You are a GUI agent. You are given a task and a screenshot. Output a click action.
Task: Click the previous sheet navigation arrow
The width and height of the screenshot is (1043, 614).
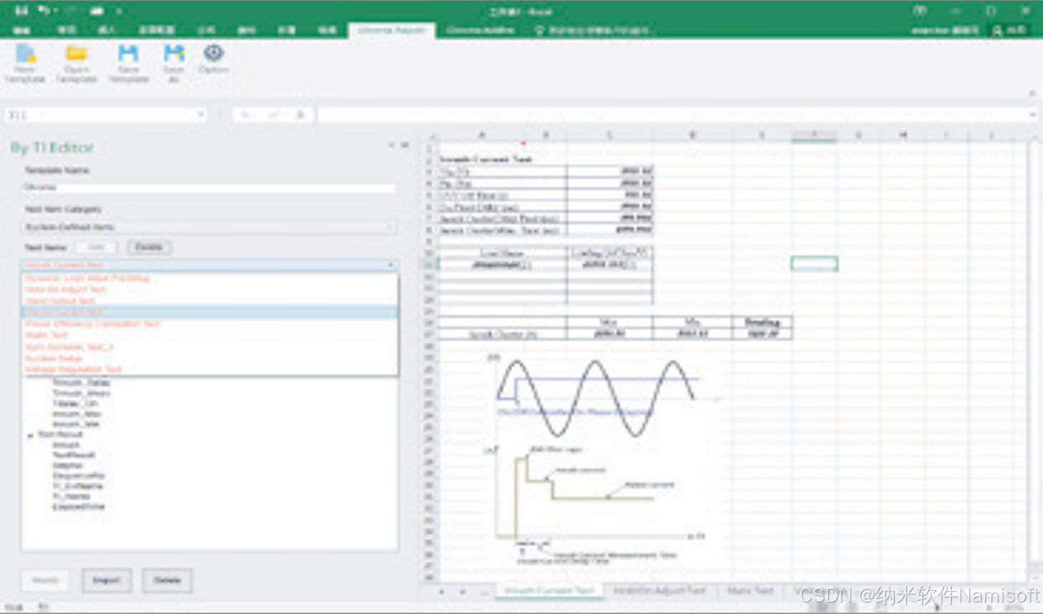click(441, 591)
